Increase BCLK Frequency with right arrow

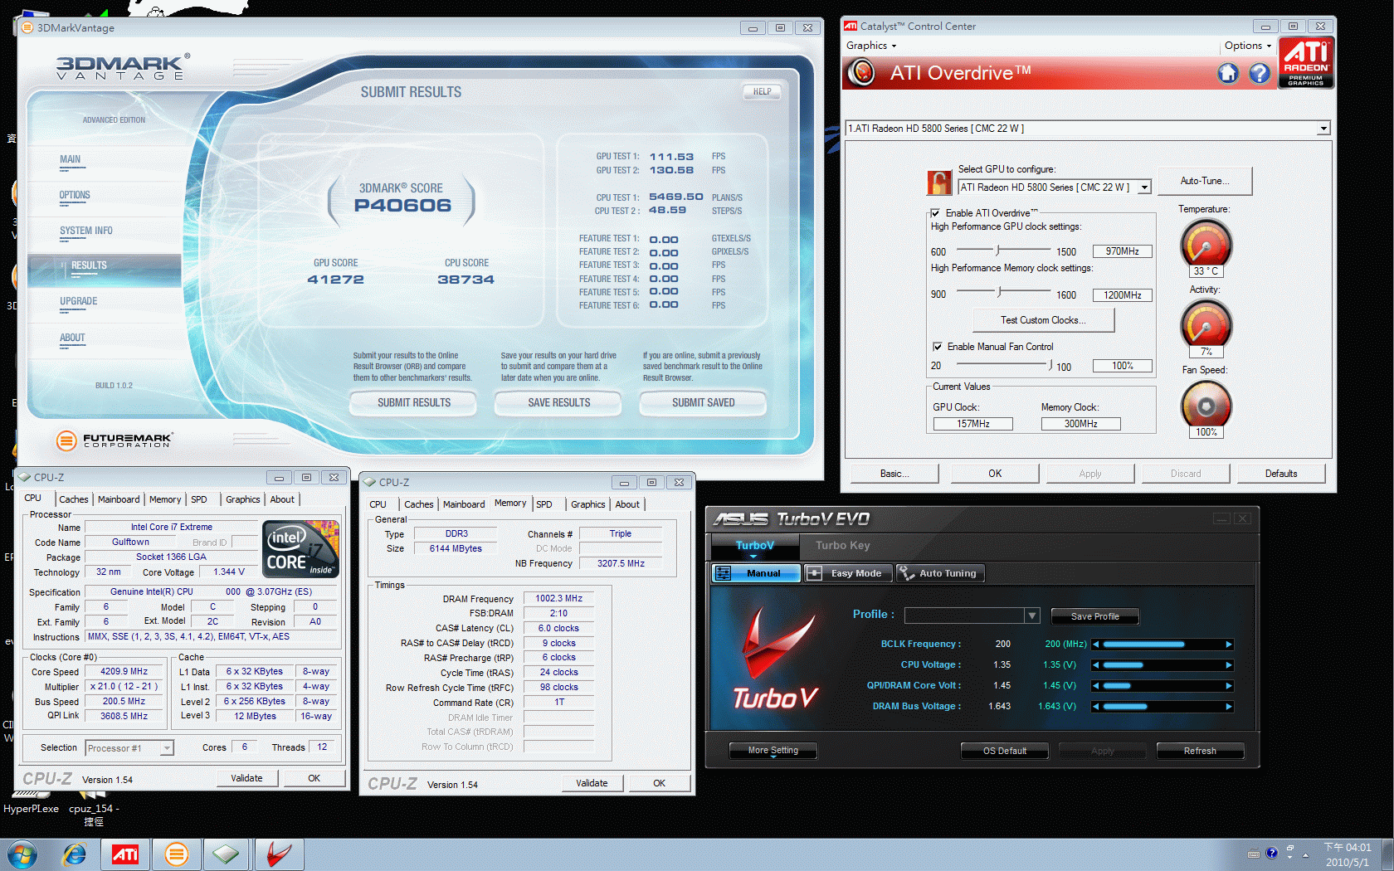click(1229, 645)
